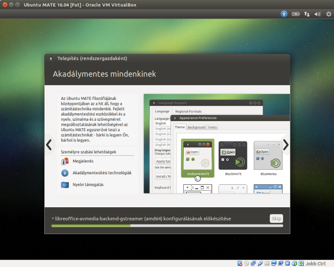Click the Fonts tab in Appearance Preferences

tap(213, 127)
